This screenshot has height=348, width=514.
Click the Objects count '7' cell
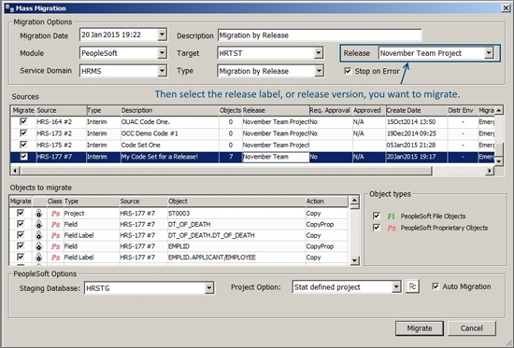coord(231,157)
